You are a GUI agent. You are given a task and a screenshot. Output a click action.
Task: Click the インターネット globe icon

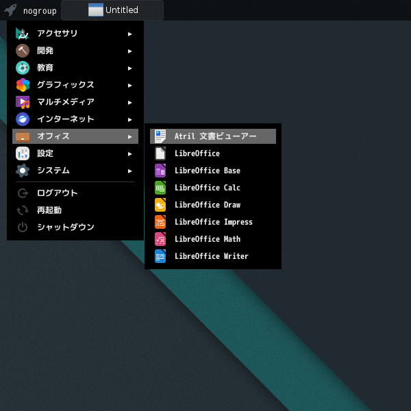[x=23, y=119]
